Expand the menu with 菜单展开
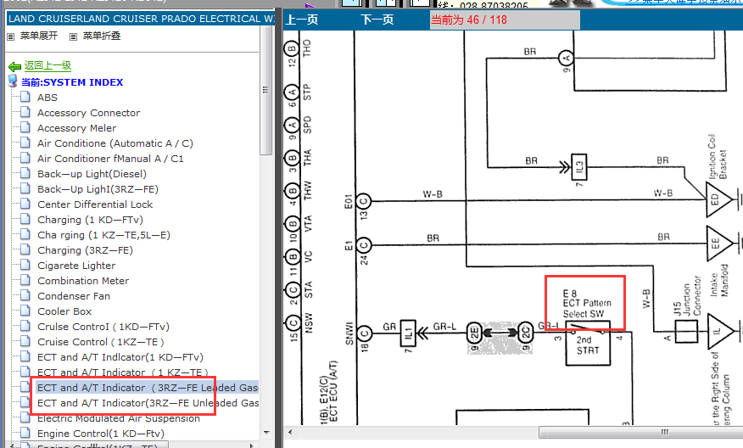 39,36
